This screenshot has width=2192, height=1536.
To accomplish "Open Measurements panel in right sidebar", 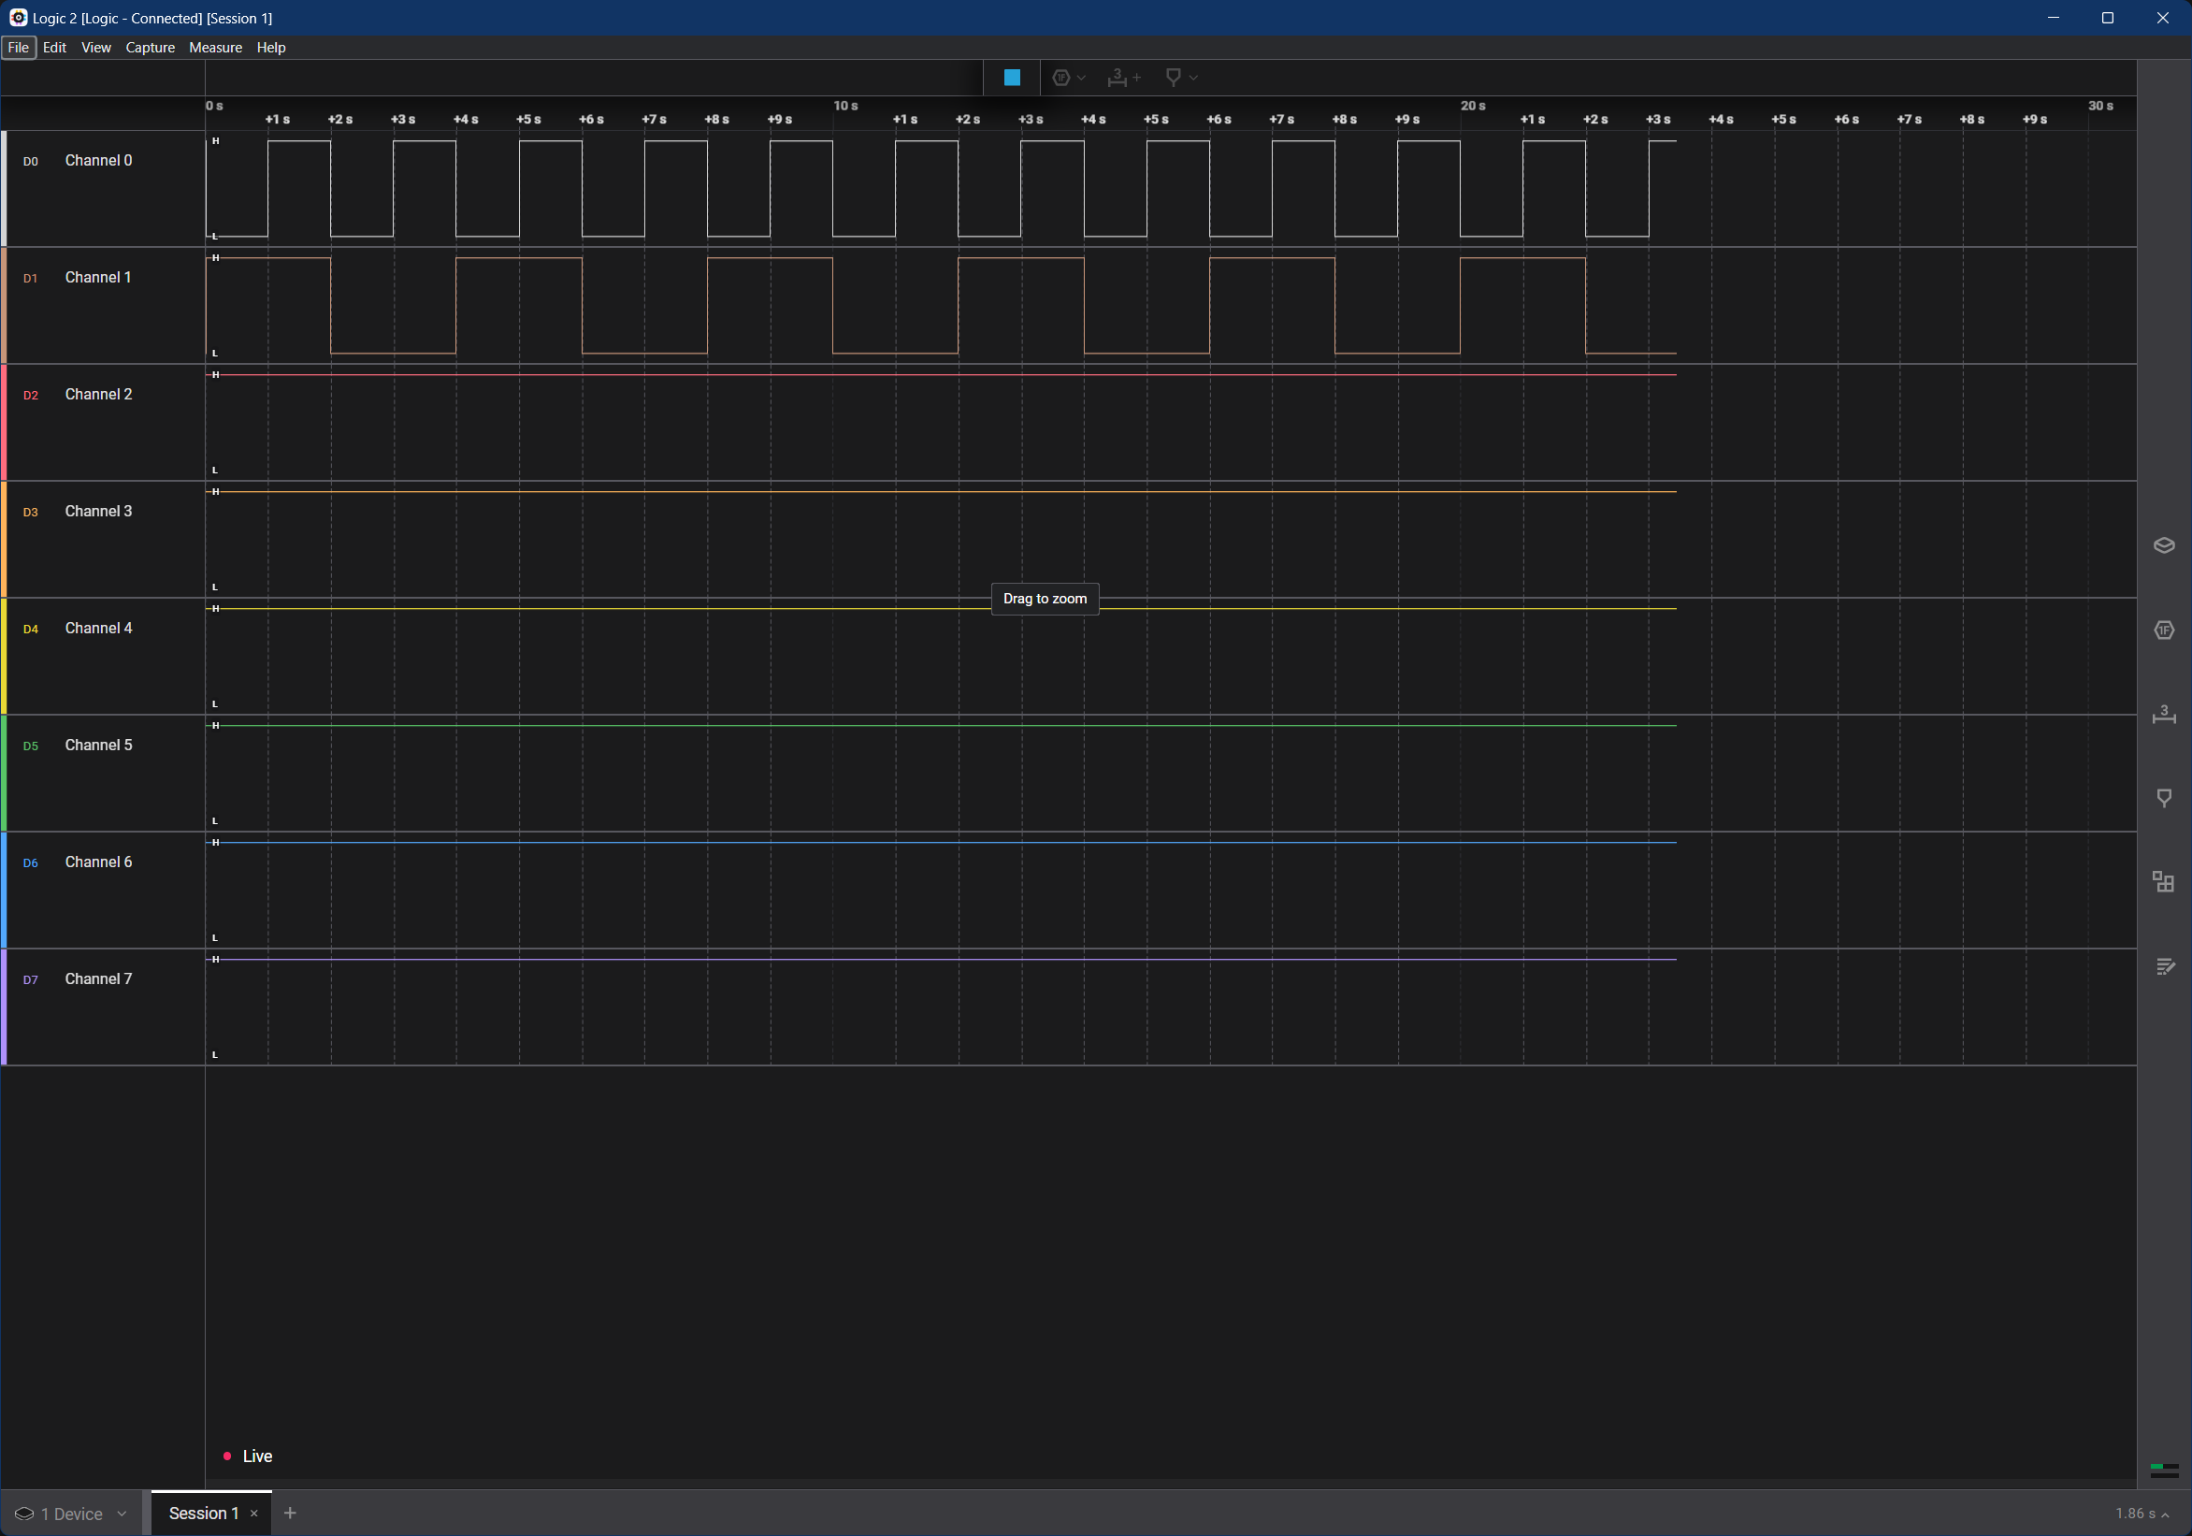I will [2163, 715].
